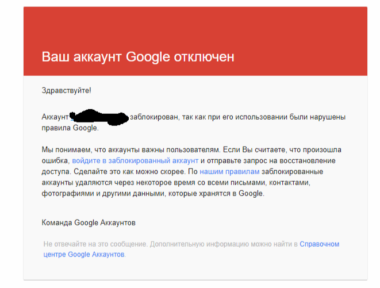Click the greeting 'Здравствуйте!'

67,90
